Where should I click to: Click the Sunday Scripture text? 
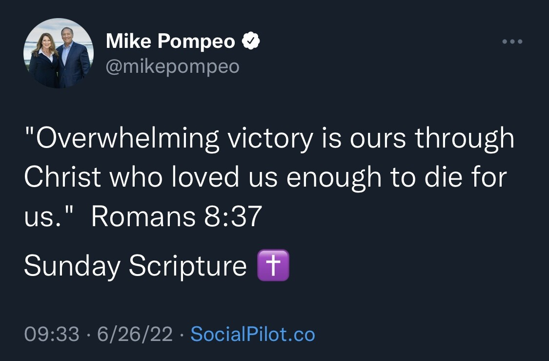pyautogui.click(x=135, y=266)
